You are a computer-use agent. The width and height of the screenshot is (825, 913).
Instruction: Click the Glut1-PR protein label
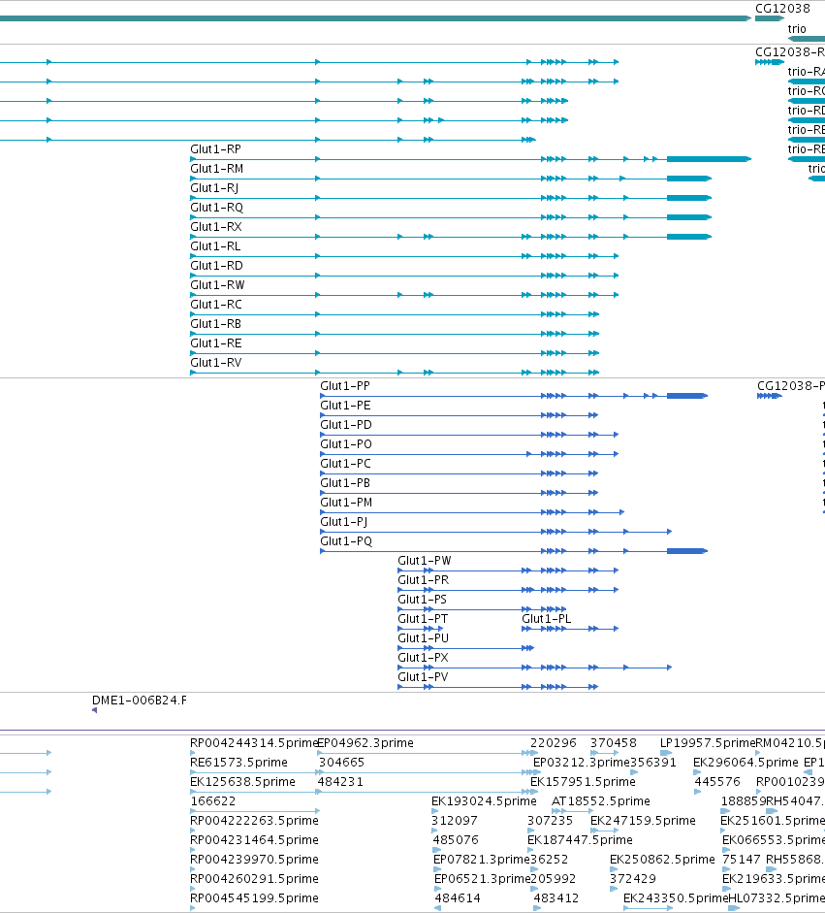423,580
